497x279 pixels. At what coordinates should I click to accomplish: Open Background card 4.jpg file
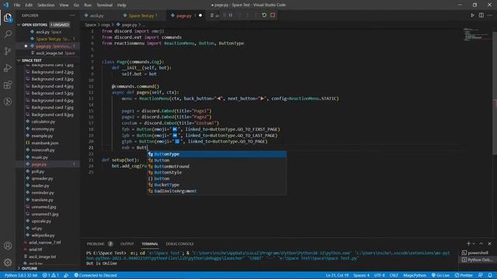click(x=52, y=86)
